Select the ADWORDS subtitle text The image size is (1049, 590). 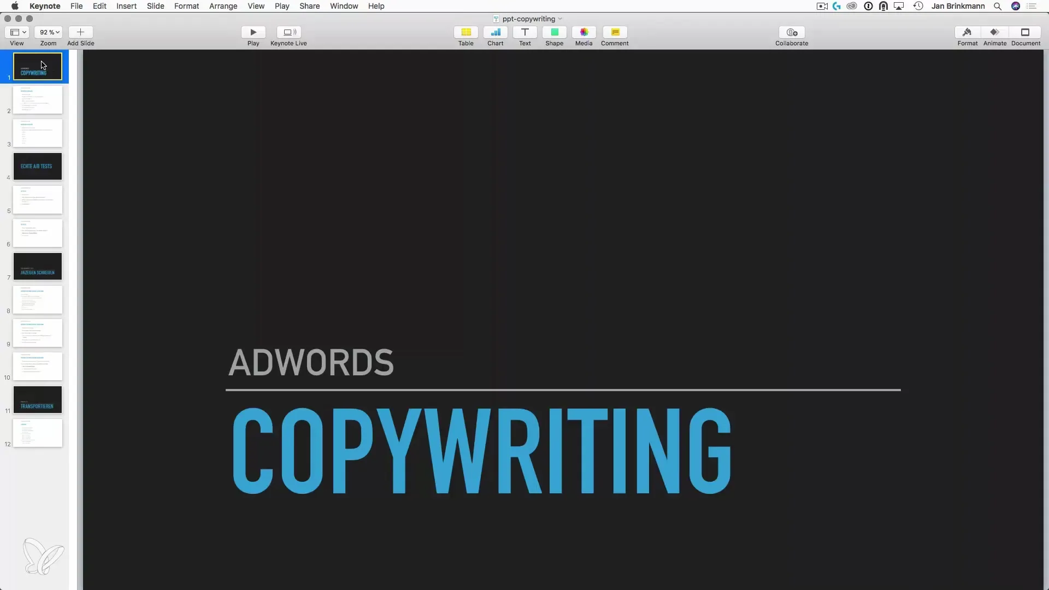click(x=311, y=362)
